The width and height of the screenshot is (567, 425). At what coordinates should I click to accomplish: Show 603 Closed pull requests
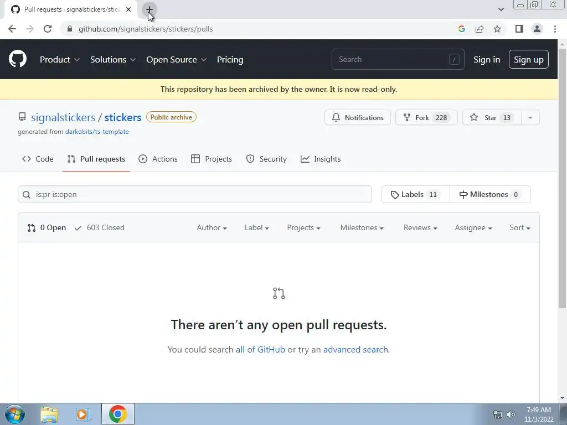tap(100, 227)
